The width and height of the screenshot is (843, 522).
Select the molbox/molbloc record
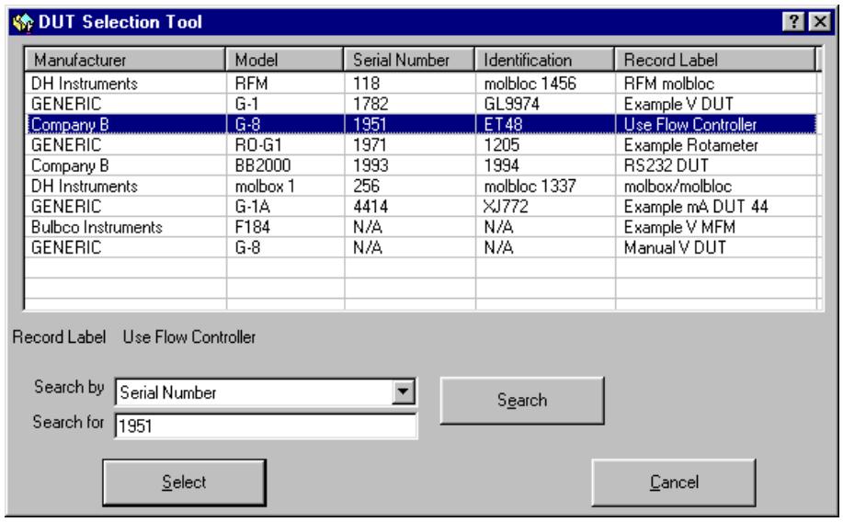[716, 186]
